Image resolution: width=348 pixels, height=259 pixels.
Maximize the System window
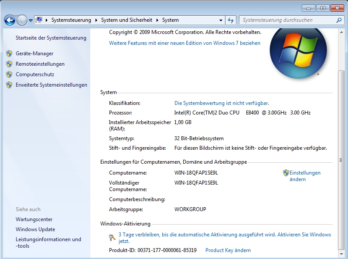(x=323, y=8)
